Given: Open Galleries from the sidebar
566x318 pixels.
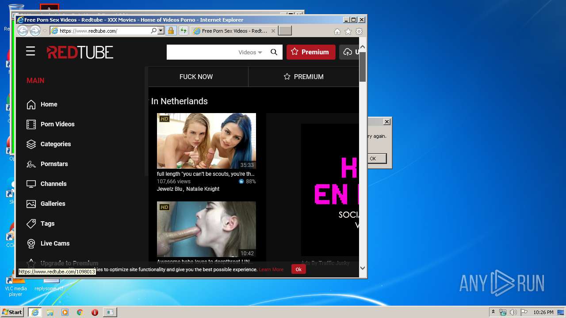Looking at the screenshot, I should click(53, 204).
